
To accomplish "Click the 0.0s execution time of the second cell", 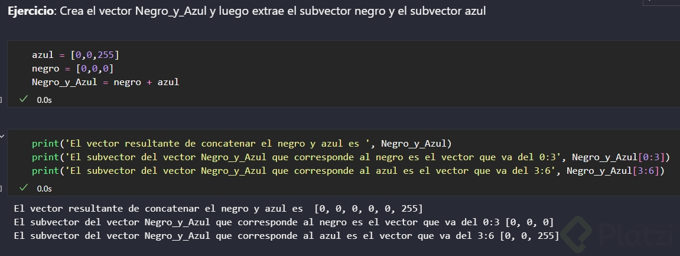I will [44, 189].
